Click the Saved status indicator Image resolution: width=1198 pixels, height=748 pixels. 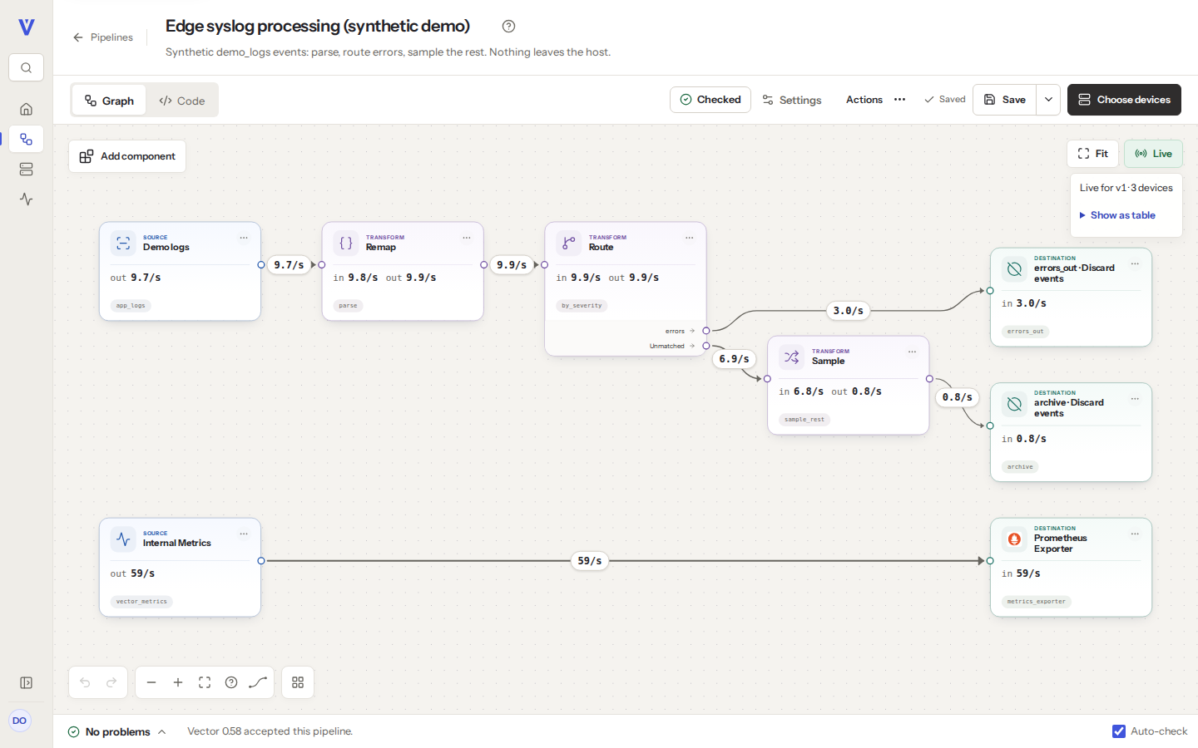(x=944, y=100)
